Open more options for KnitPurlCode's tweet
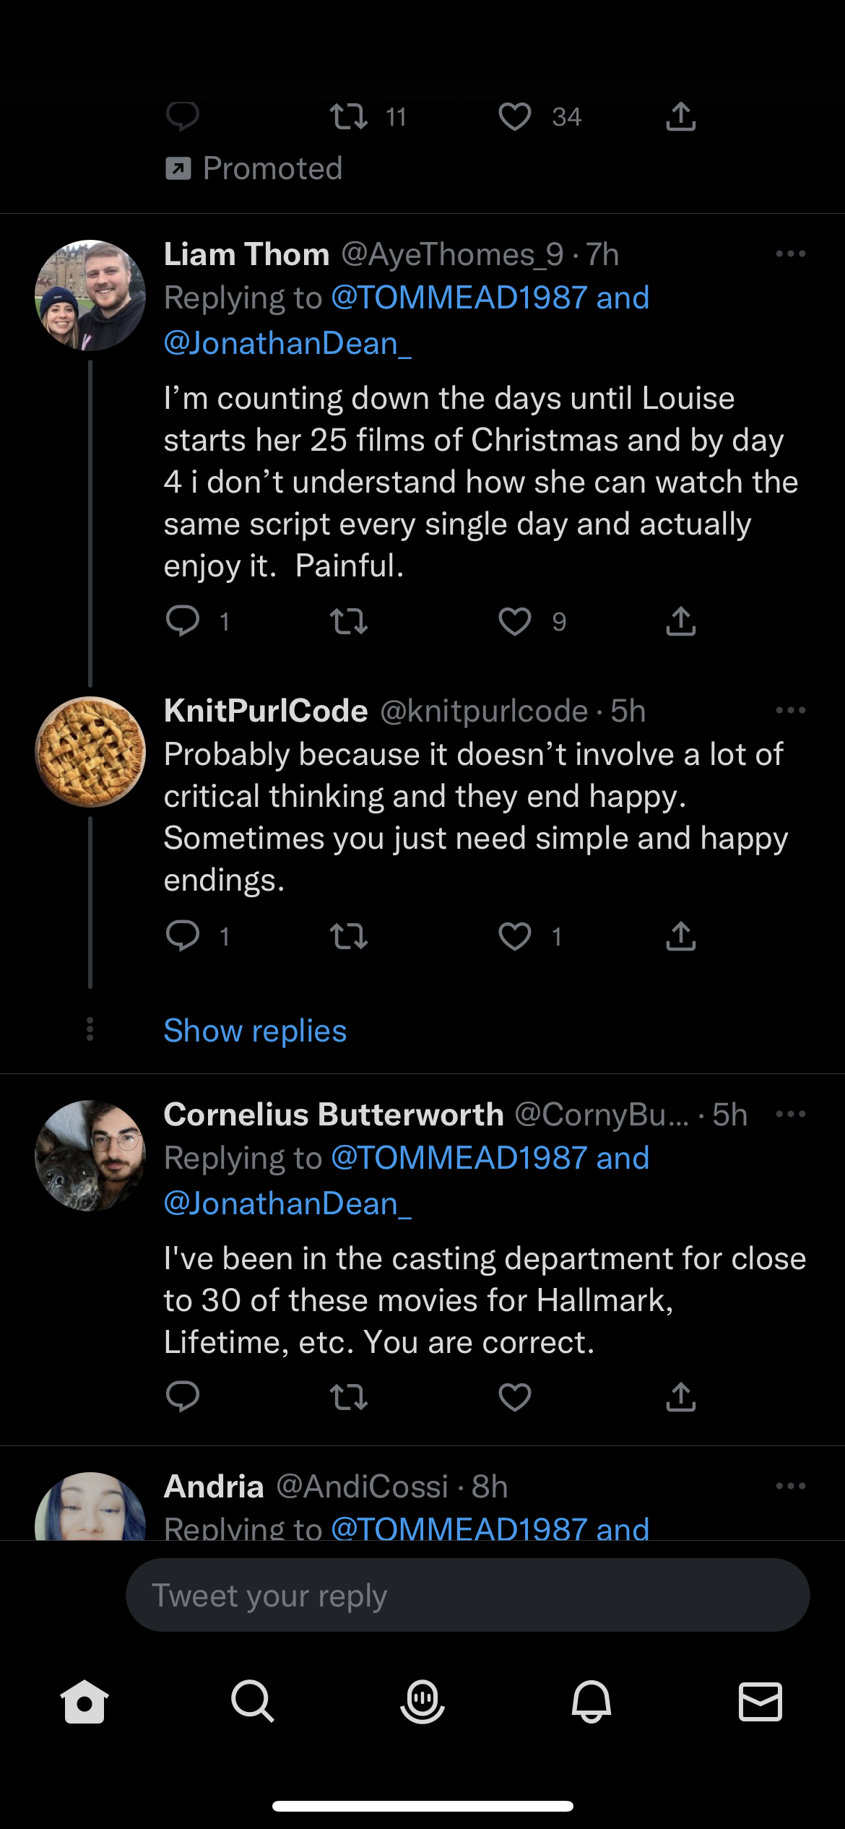 pos(790,711)
